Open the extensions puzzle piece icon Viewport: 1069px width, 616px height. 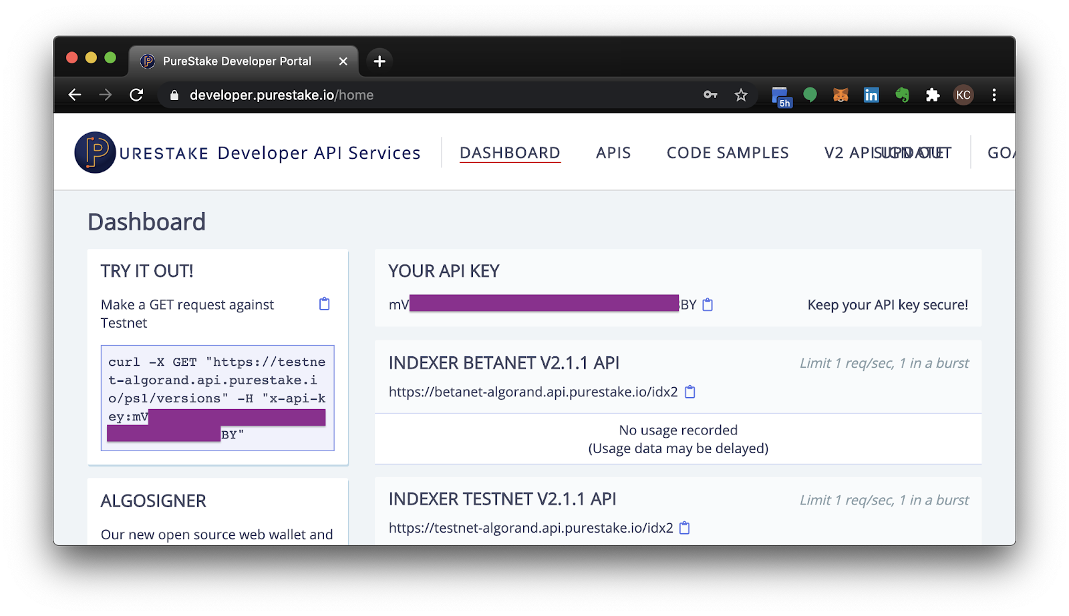[933, 94]
